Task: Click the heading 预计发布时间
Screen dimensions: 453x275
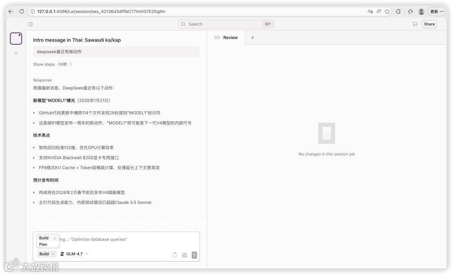Action: 46,180
